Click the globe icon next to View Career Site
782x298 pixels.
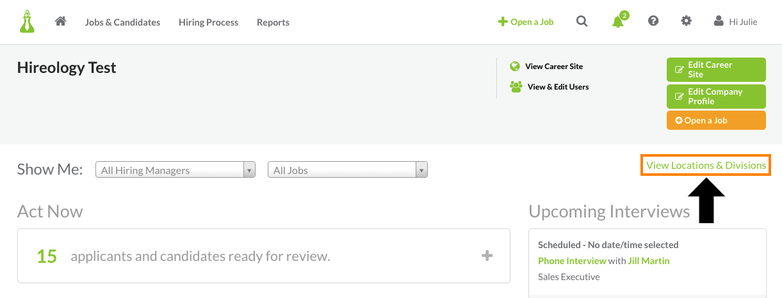(x=514, y=66)
